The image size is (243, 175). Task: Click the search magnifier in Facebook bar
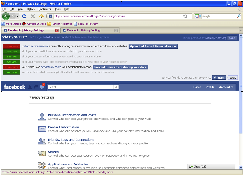116,87
